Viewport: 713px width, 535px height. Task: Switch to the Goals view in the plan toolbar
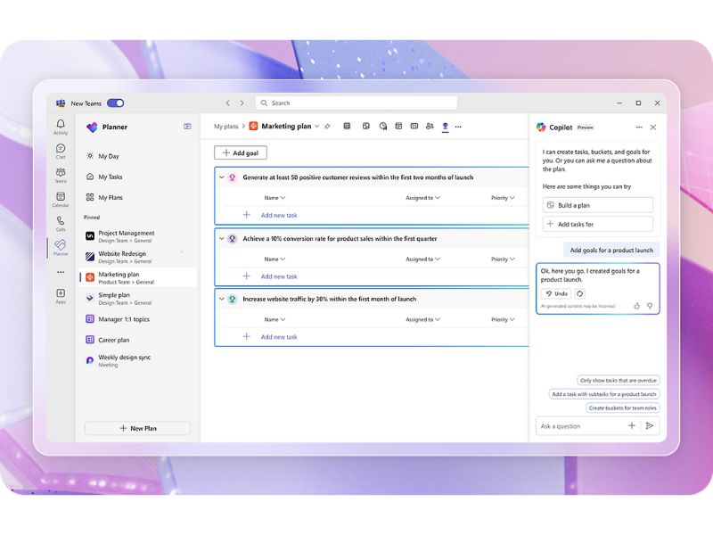pos(445,127)
